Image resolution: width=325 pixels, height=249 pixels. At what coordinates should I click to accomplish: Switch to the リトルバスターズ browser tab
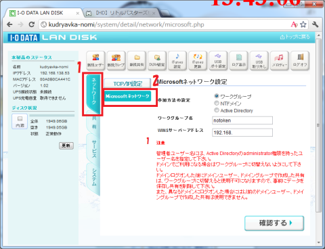coord(121,13)
